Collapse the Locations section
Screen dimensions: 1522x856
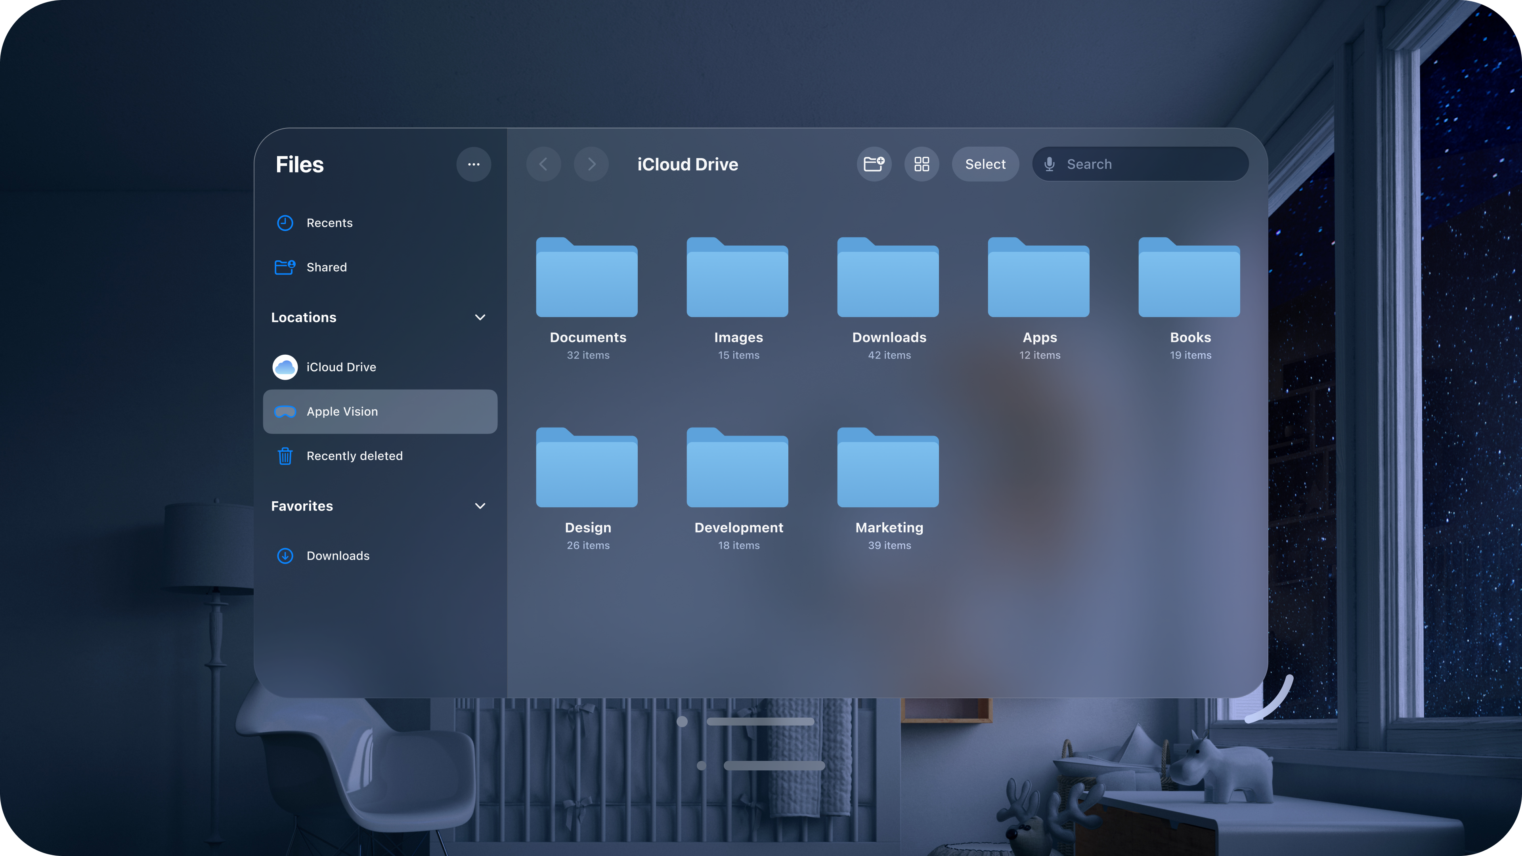(480, 317)
